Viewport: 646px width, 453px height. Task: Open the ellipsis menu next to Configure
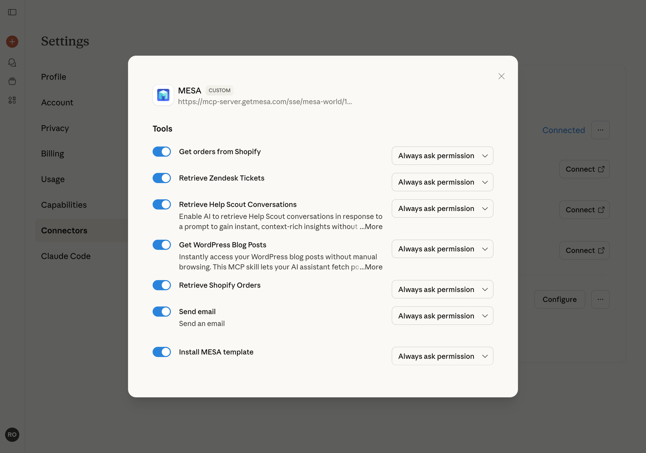coord(601,299)
